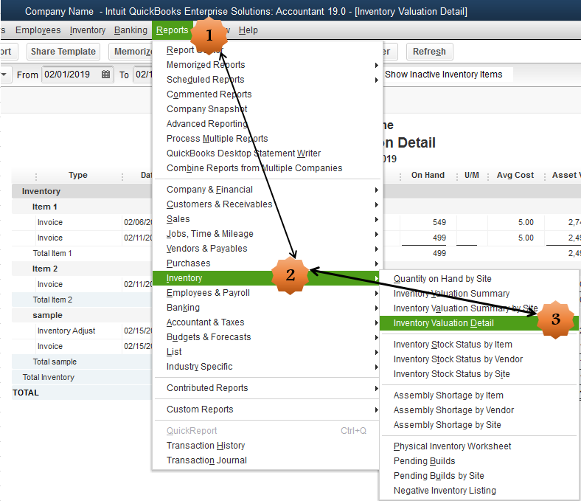581x501 pixels.
Task: Open the Banking menu
Action: [x=131, y=30]
